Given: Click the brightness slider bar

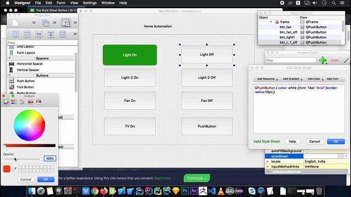Looking at the screenshot, I should click(30, 146).
